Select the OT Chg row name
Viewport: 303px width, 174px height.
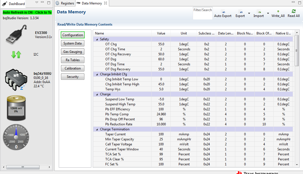111,44
